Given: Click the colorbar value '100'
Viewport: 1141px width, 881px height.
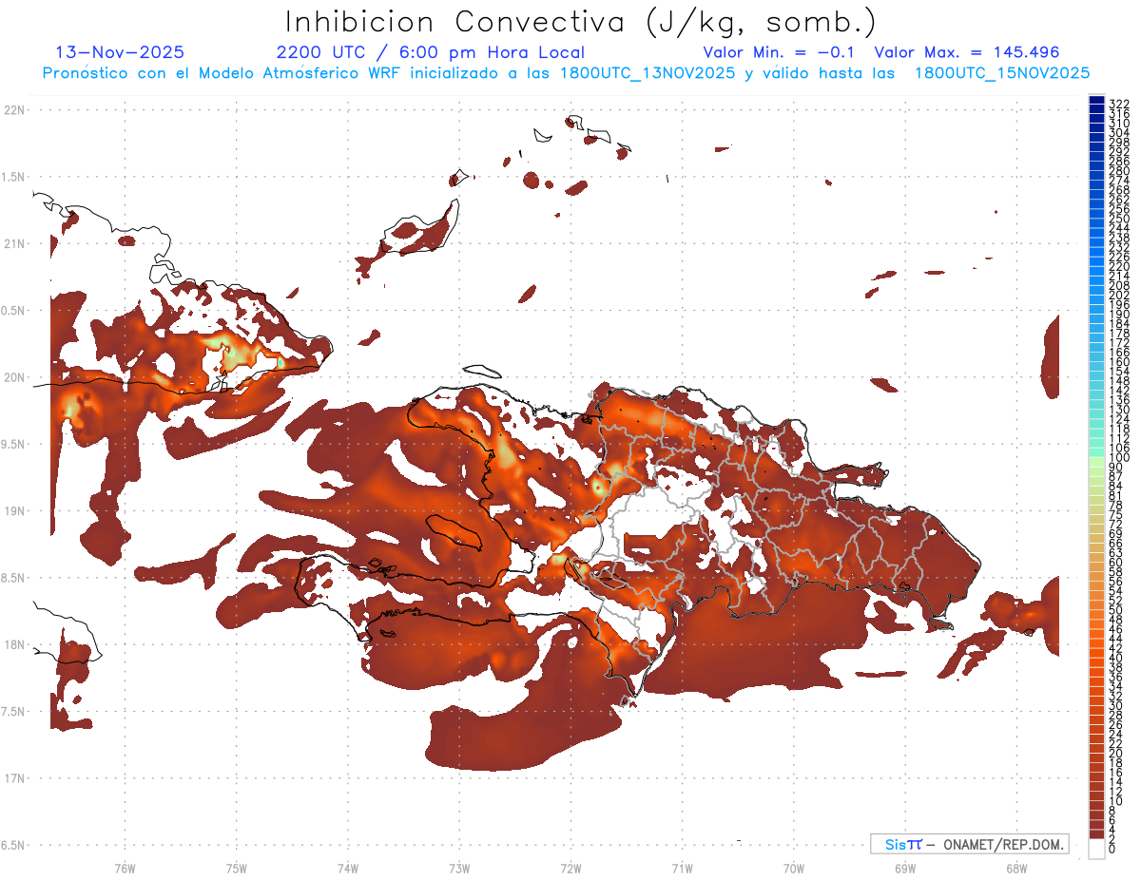Looking at the screenshot, I should point(1119,458).
